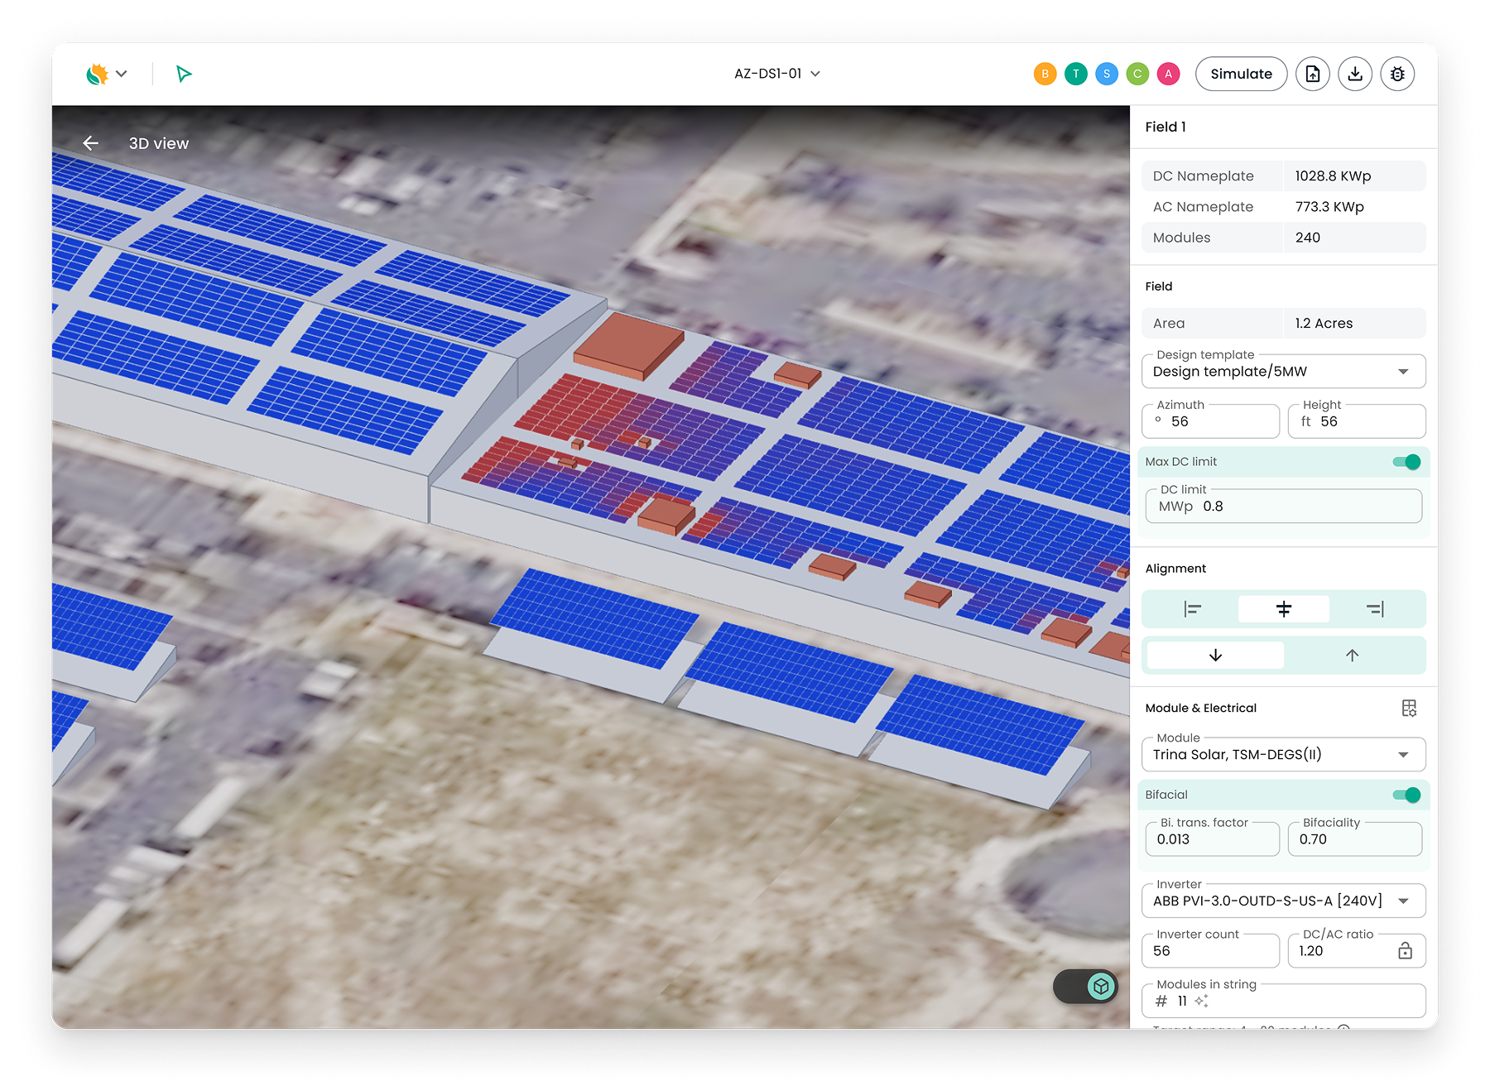Open the Design template dropdown
The image size is (1490, 1091).
[x=1283, y=372]
